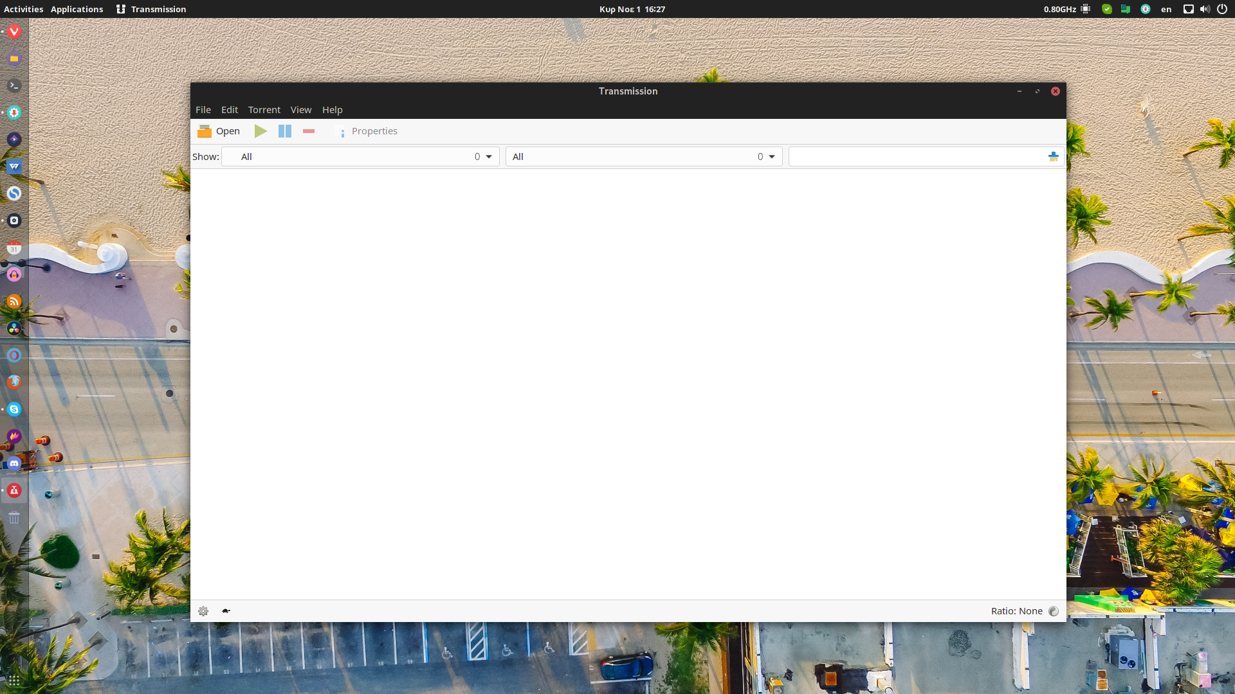View session statistics with the pie chart icon
Screen dimensions: 1235x694
pos(1054,611)
